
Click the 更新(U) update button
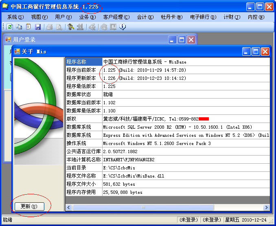click(x=29, y=206)
